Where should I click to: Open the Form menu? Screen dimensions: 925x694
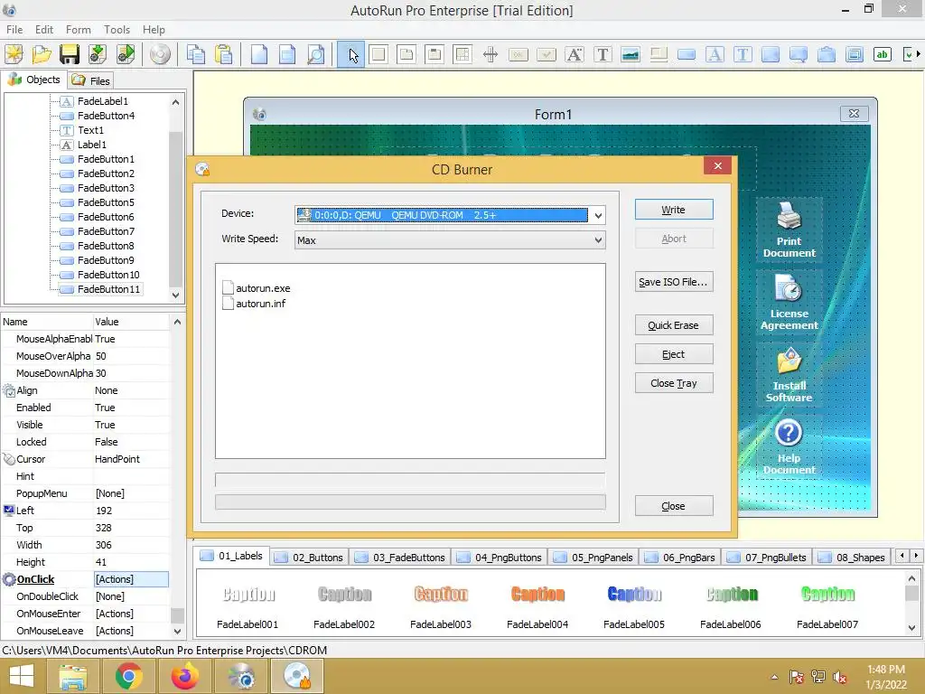click(x=78, y=30)
